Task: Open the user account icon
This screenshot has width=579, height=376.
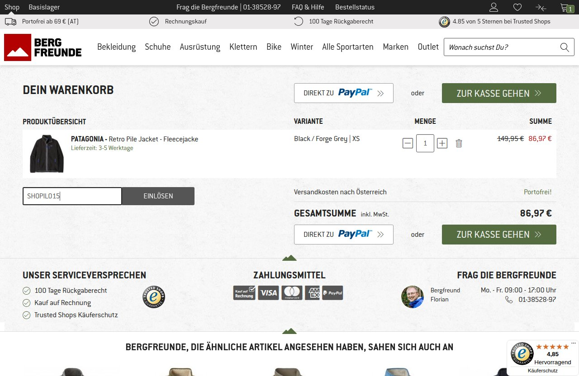Action: coord(494,7)
